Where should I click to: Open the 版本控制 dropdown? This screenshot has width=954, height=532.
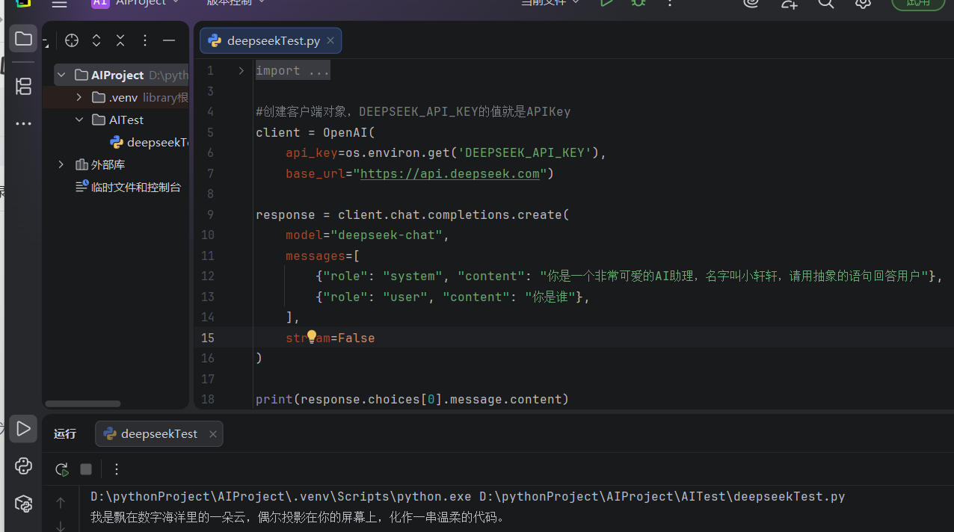[x=236, y=4]
